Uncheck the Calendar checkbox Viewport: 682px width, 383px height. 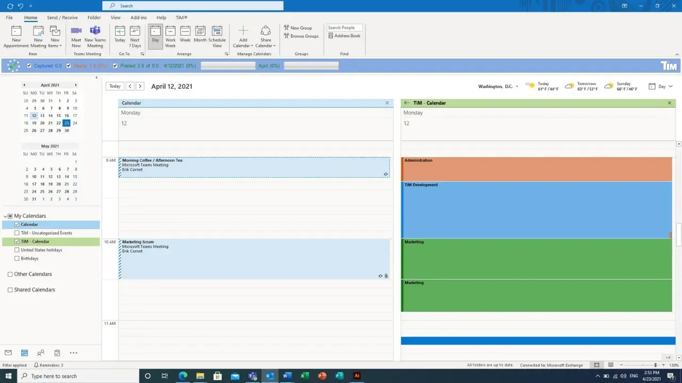(17, 224)
